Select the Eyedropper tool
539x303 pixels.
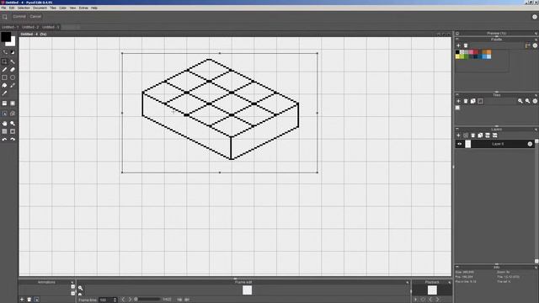point(4,93)
